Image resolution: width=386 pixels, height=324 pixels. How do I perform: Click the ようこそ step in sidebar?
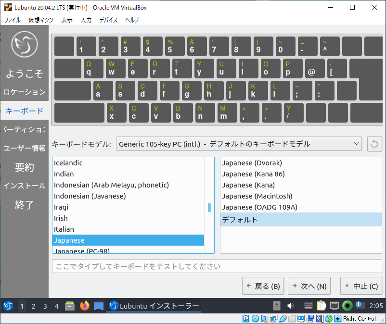[25, 74]
